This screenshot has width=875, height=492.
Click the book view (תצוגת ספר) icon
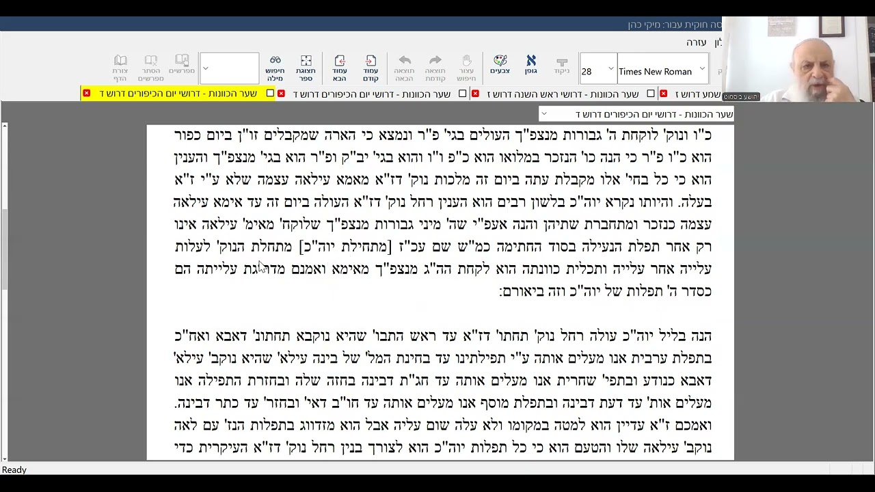306,68
